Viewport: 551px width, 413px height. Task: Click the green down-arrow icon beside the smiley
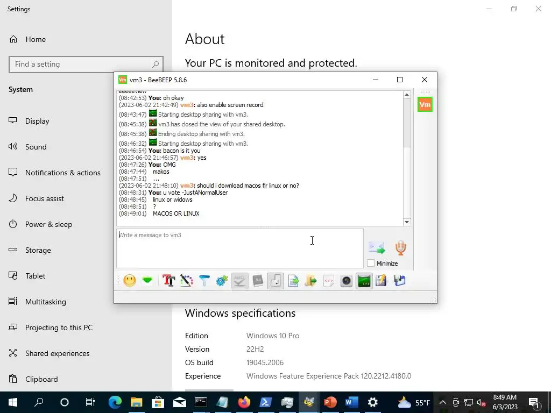[x=147, y=281]
